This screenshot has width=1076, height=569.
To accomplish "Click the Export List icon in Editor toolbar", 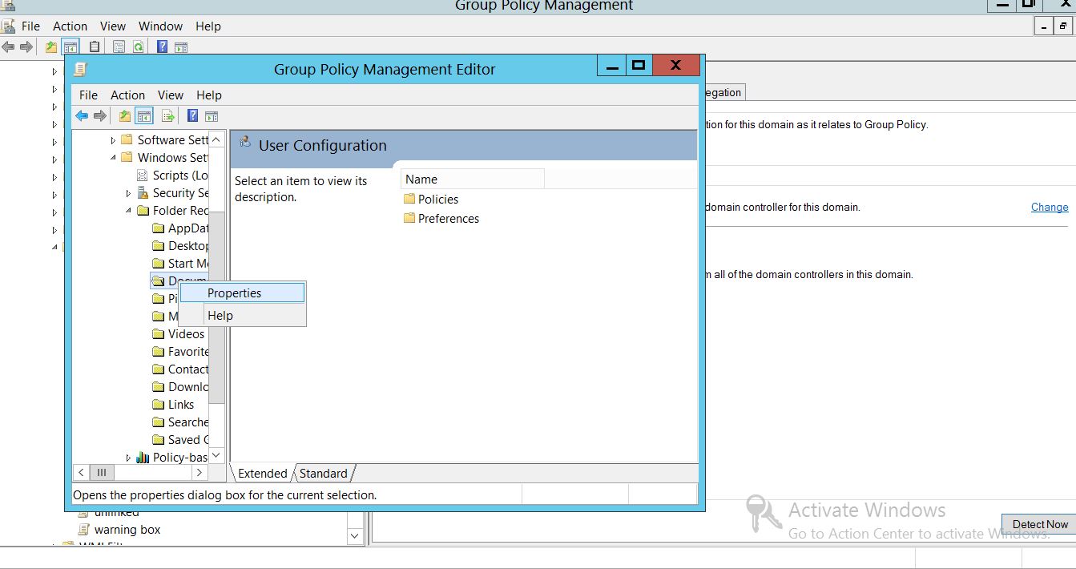I will [168, 116].
